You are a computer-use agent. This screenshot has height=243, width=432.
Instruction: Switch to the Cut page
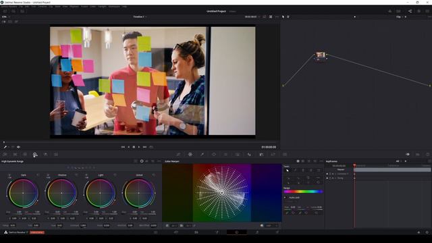[x=176, y=232]
